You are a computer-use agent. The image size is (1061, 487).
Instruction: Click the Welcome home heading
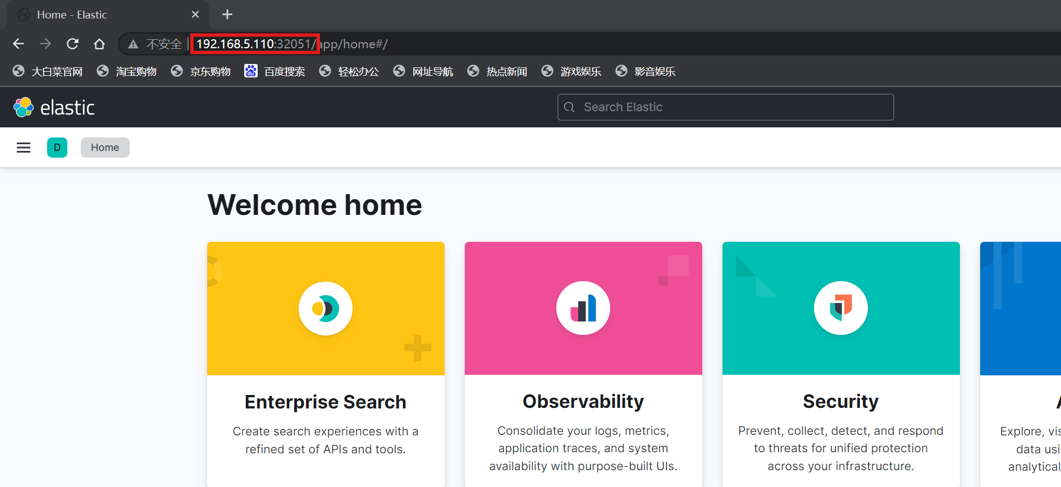tap(315, 205)
